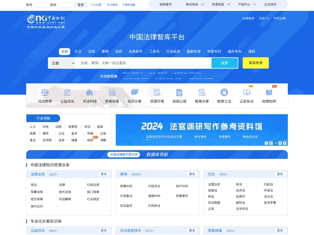Focus the 账号 account input field
The height and width of the screenshot is (235, 314).
[x=41, y=5]
